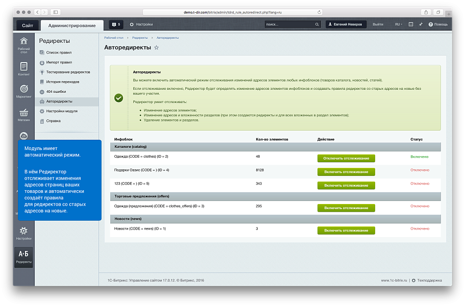This screenshot has width=465, height=306.
Task: Open the Магазин basket icon
Action: pyautogui.click(x=23, y=113)
